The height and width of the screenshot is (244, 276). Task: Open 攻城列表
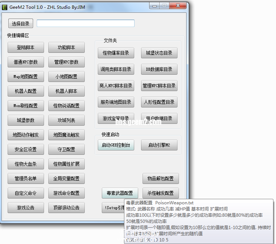coord(67,120)
